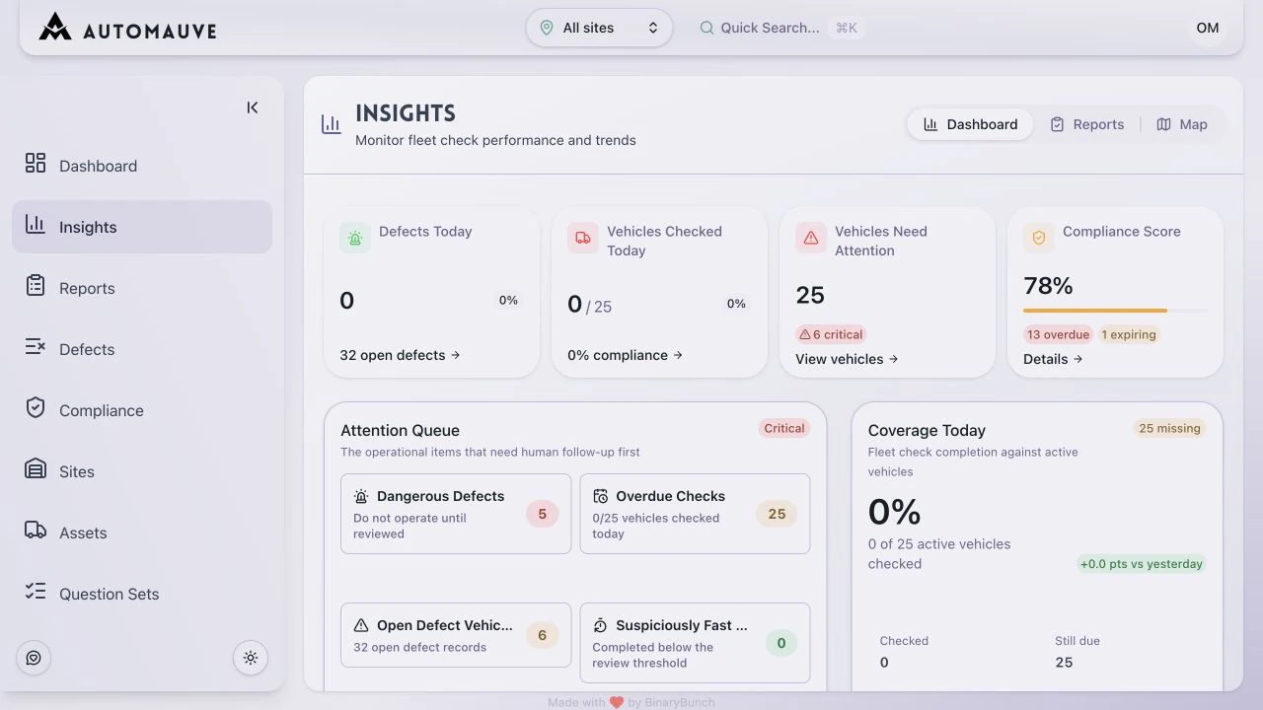Click the 1 expiring badge
Image resolution: width=1263 pixels, height=710 pixels.
tap(1129, 334)
